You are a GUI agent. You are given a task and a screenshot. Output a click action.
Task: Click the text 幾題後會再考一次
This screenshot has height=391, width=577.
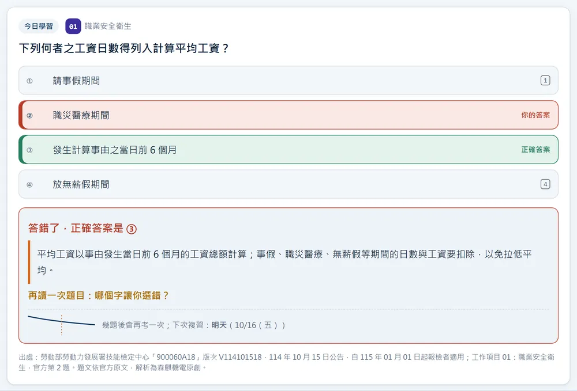(x=133, y=325)
